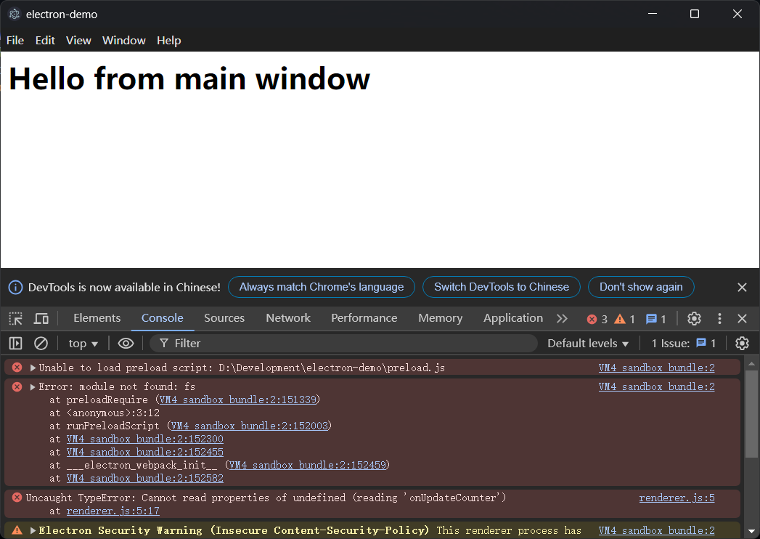Click the electron-demo app icon in title bar
Screen dimensions: 760x539
15,14
